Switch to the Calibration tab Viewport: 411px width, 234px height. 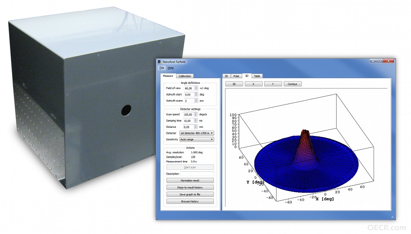tap(185, 76)
